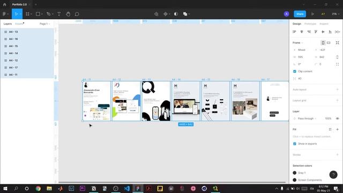This screenshot has width=343, height=193.
Task: Click the Home icon in title bar
Action: click(5, 4)
